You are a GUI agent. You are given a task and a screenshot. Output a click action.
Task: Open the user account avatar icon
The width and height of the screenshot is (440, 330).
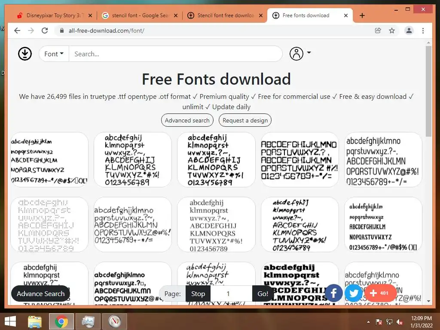pyautogui.click(x=296, y=54)
